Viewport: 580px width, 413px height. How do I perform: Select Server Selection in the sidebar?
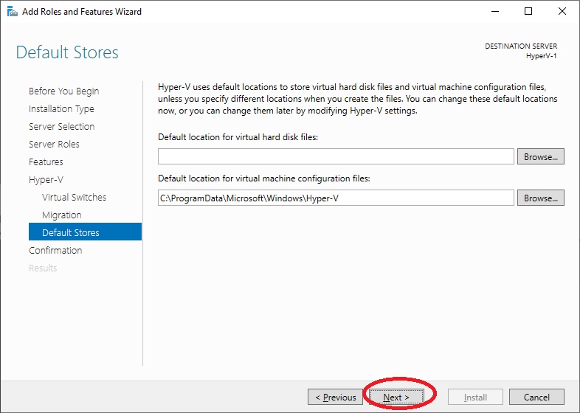(x=62, y=126)
